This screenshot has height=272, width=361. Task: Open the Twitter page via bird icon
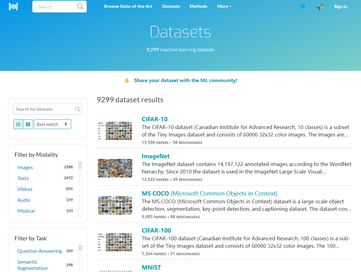[302, 6]
